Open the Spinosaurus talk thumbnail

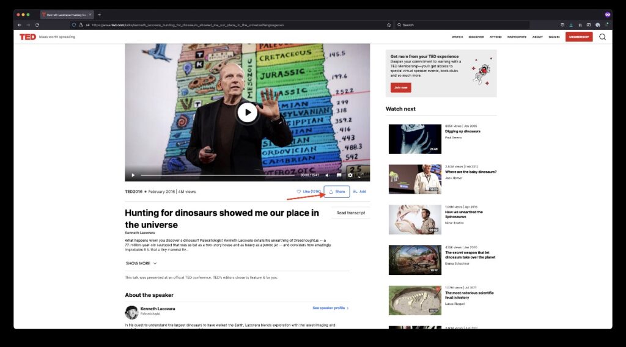(x=415, y=220)
